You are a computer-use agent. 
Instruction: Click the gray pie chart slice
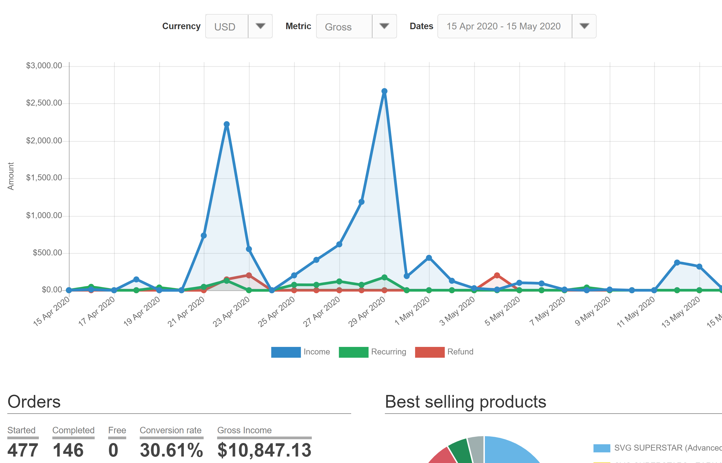pyautogui.click(x=477, y=450)
